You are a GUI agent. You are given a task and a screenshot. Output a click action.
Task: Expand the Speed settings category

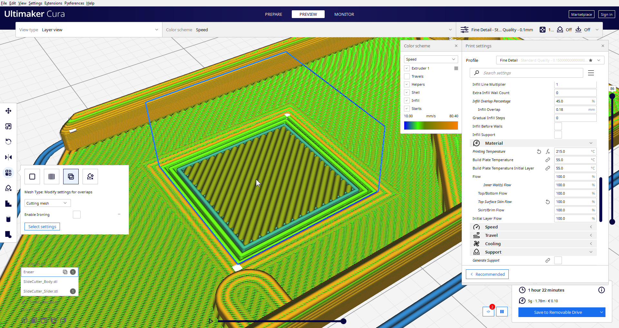[533, 227]
